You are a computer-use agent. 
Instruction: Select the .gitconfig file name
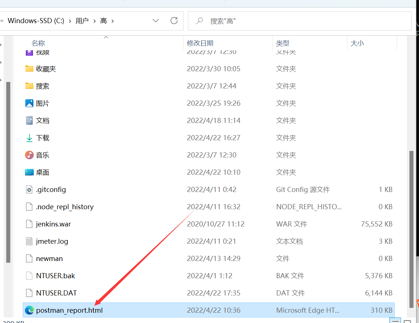(51, 190)
